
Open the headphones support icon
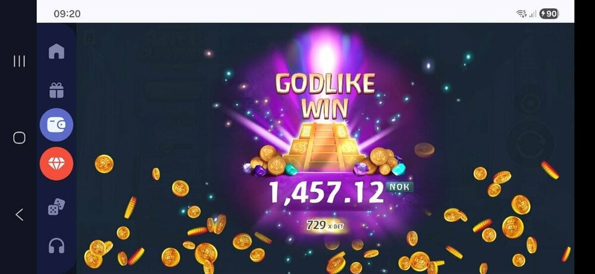click(x=57, y=245)
